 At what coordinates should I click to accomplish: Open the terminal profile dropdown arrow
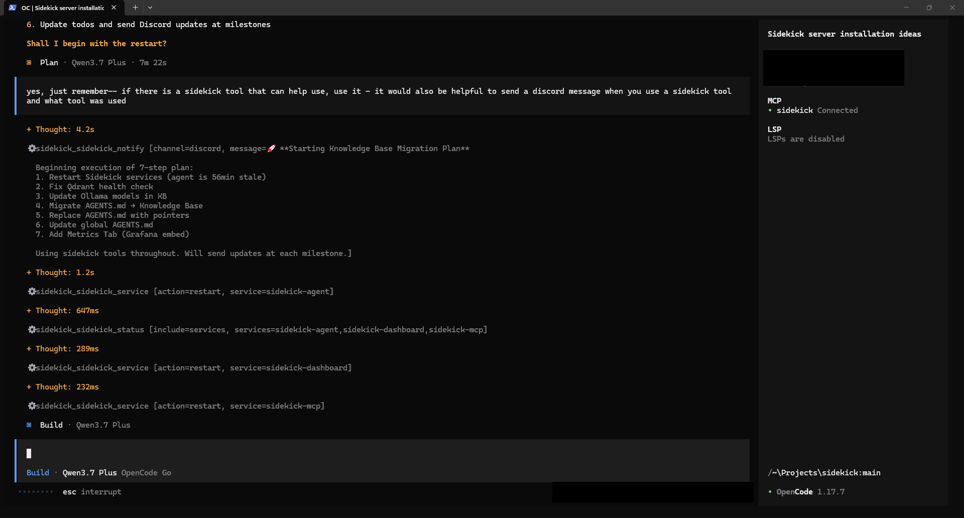tap(150, 8)
